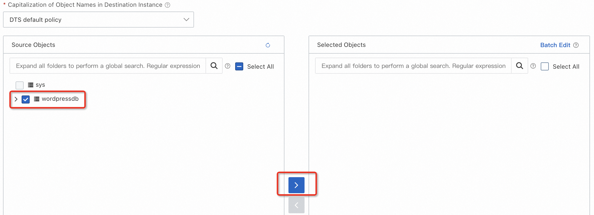Refresh the Source Objects list

[x=268, y=45]
